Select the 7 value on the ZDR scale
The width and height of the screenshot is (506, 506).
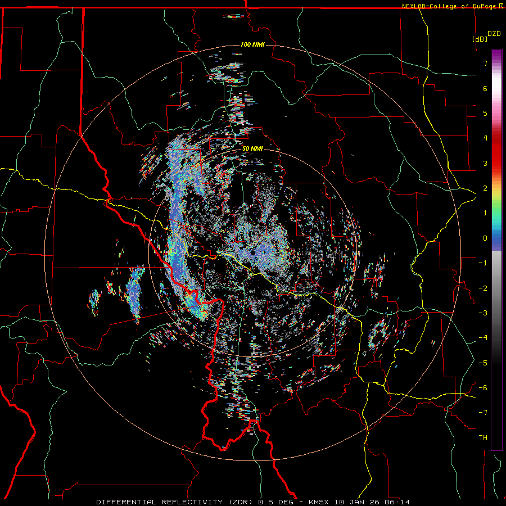485,63
